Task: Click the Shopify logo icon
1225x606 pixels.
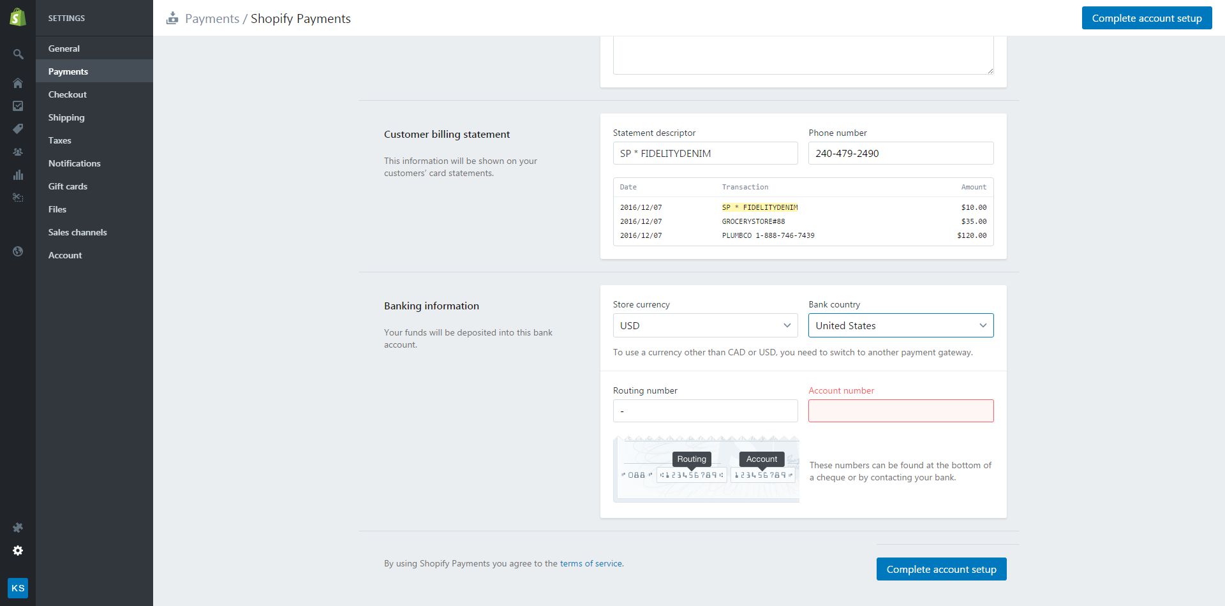Action: pos(18,17)
